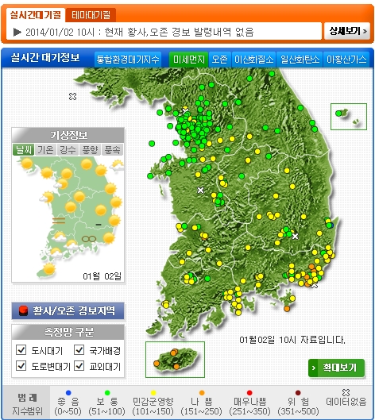This screenshot has height=420, width=375.
Task: Click the play arrow icon before the alert text
Action: pos(17,32)
